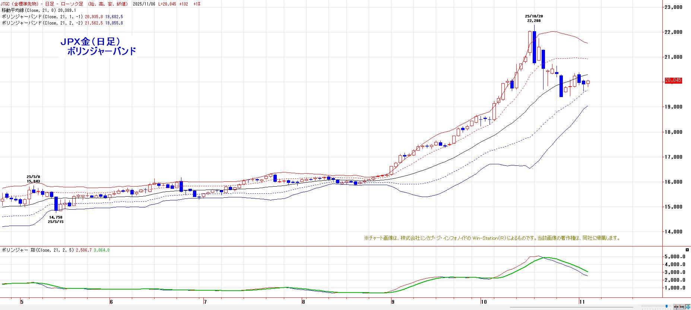
Task: Click the 14,000 price axis label
Action: (673, 232)
